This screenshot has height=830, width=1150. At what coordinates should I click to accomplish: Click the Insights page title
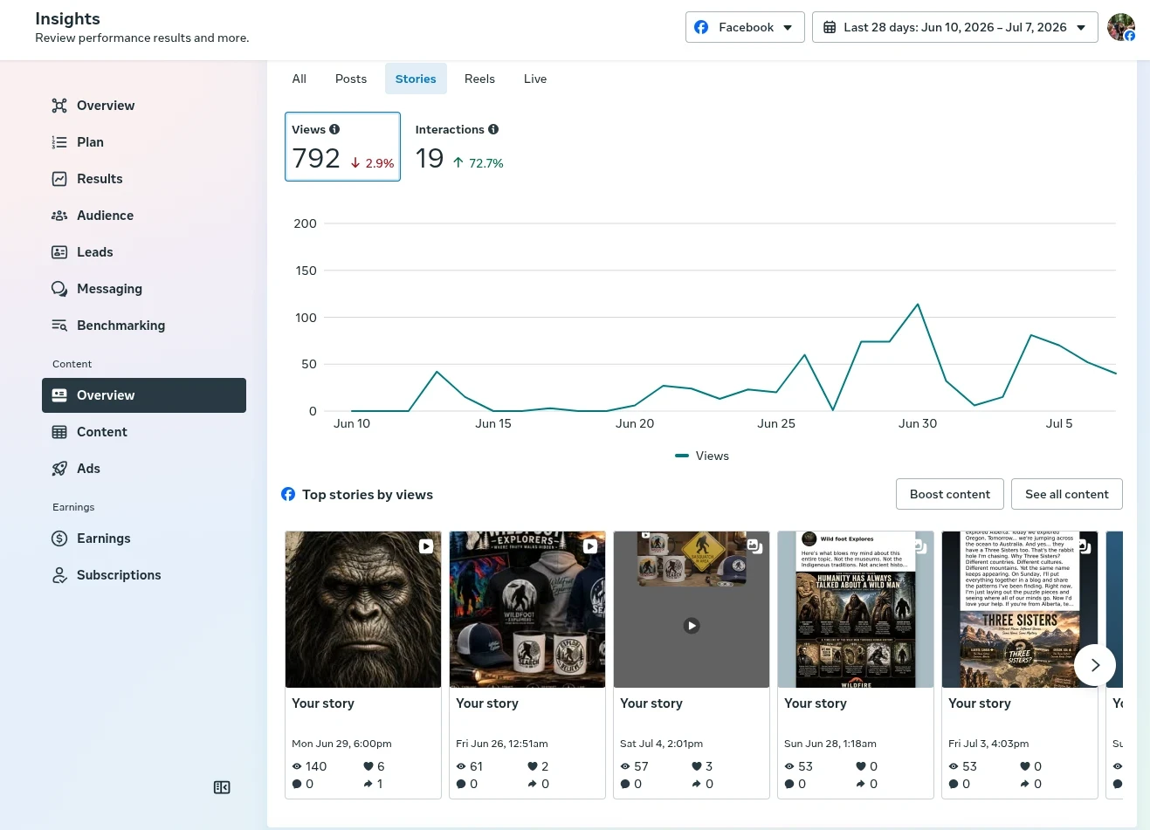point(67,18)
